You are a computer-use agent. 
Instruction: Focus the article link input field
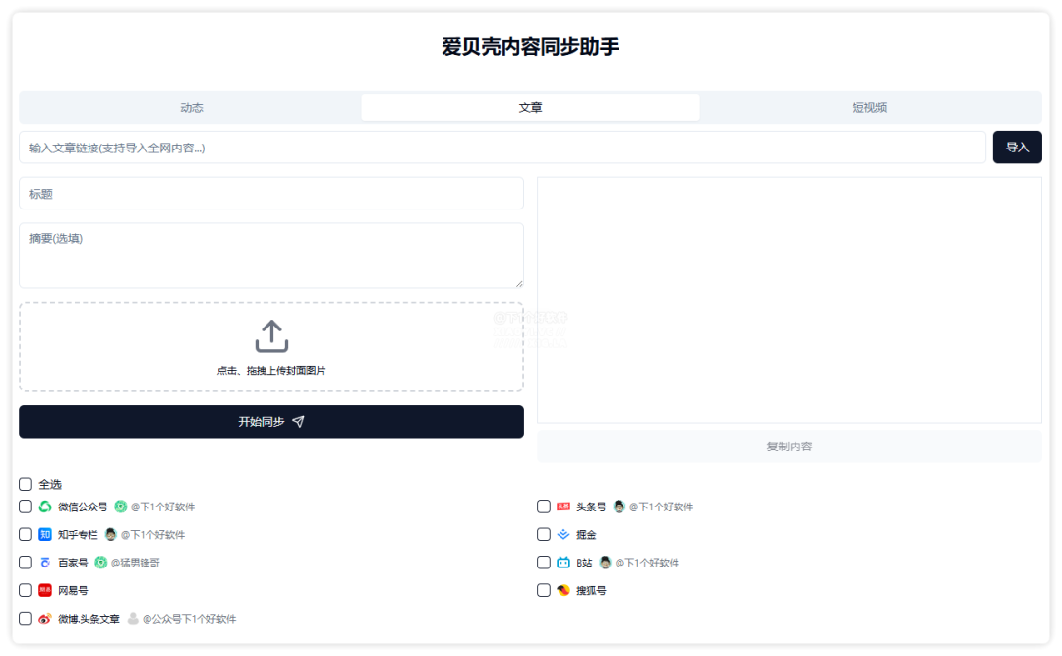502,148
